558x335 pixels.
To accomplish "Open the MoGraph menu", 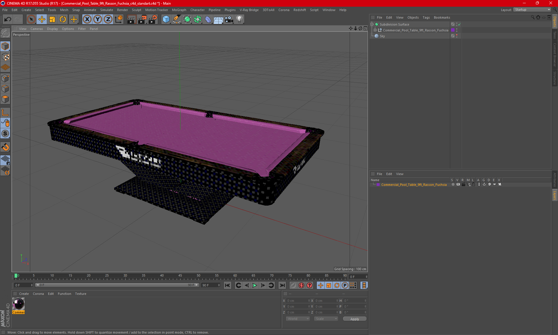I will click(179, 10).
